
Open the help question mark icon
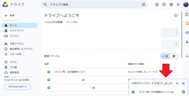click(164, 5)
